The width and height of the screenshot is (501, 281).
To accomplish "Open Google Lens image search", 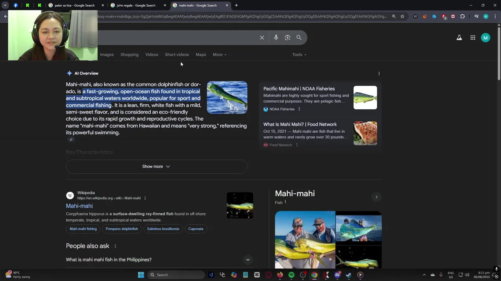I will [287, 37].
